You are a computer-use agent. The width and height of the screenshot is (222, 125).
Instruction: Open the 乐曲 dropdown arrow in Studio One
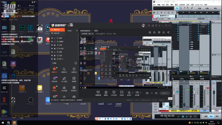(211, 8)
